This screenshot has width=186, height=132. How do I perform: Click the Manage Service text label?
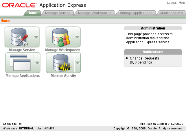(22, 50)
